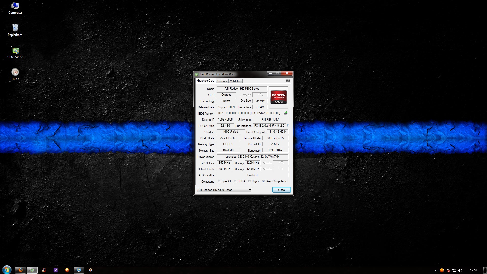Viewport: 487px width, 274px height.
Task: Open the network tray icon
Action: click(x=454, y=270)
